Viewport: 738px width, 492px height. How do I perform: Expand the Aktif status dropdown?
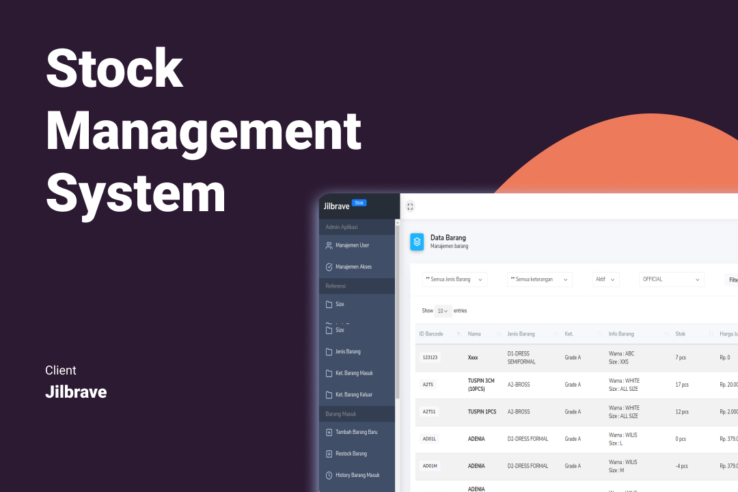tap(605, 279)
